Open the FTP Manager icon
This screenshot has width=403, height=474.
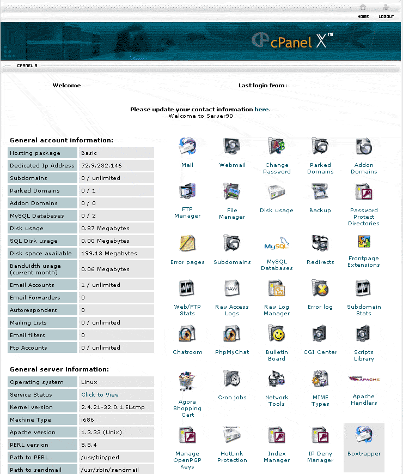187,191
